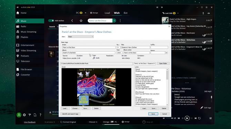The height and width of the screenshot is (129, 231).
Task: Collapse sidebar with double-chevron icon near audials logo
Action: tap(18, 7)
